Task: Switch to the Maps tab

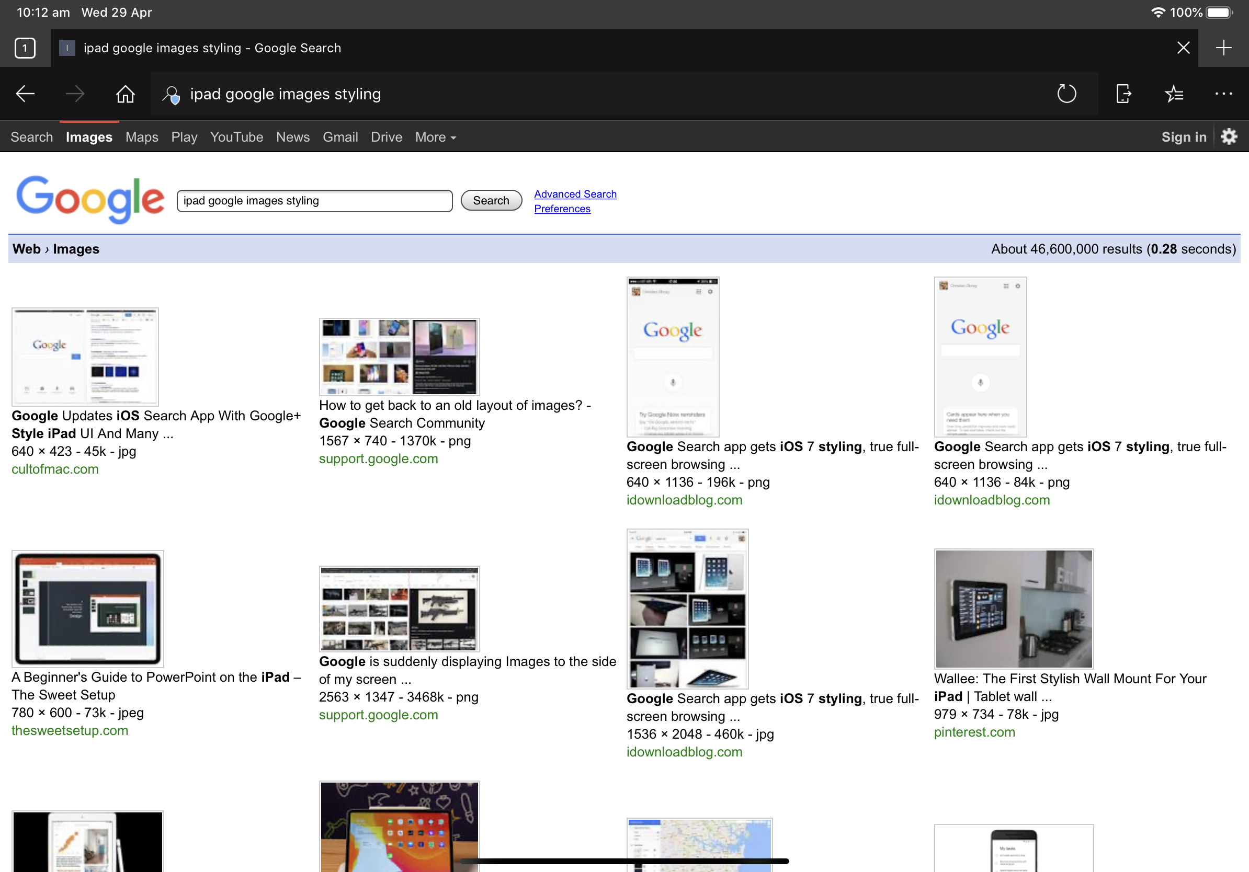Action: (x=141, y=137)
